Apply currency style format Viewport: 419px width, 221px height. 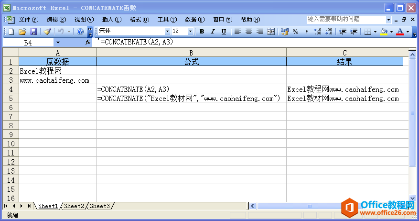pos(285,32)
